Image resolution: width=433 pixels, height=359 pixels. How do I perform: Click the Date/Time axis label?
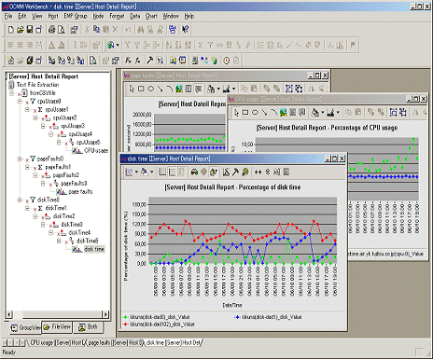232,305
